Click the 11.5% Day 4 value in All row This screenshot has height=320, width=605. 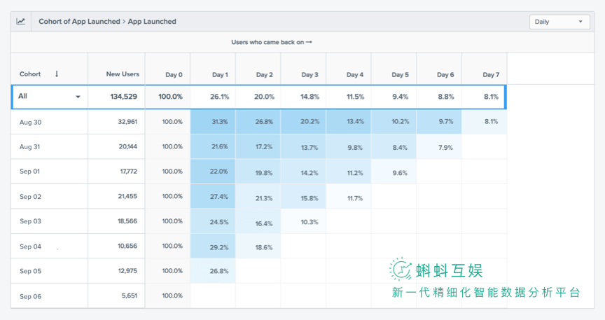click(355, 97)
